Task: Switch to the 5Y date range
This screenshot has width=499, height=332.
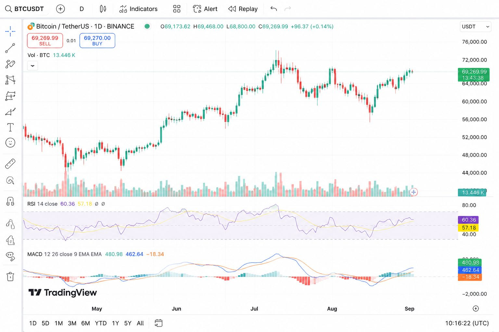Action: click(x=128, y=323)
